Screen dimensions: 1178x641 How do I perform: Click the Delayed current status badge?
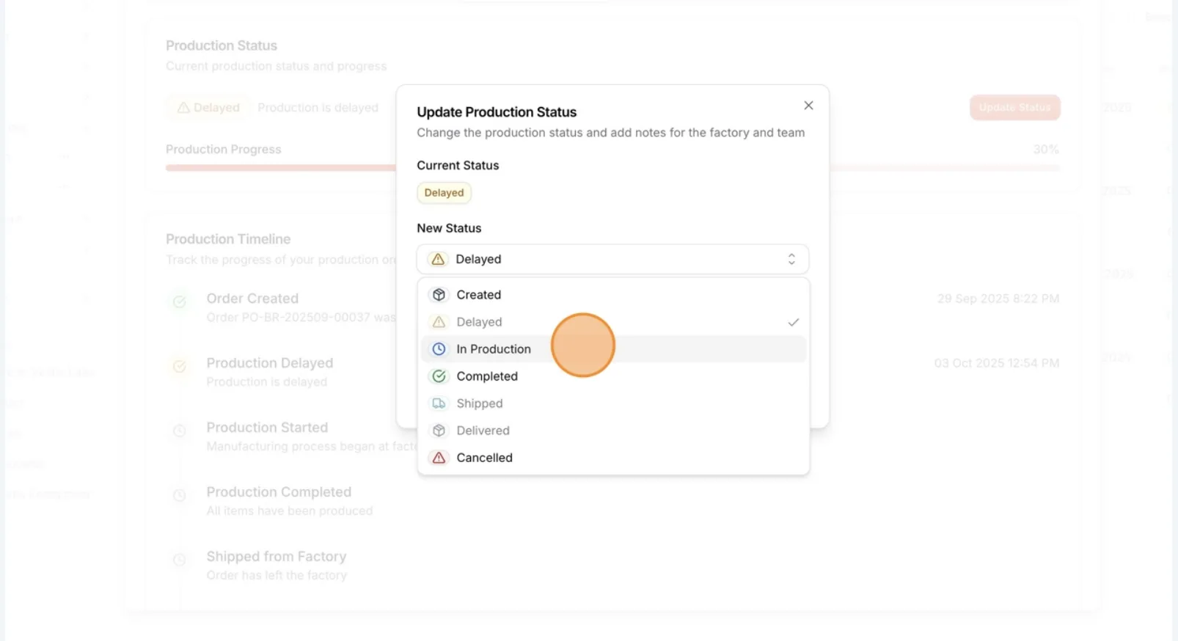(x=444, y=193)
